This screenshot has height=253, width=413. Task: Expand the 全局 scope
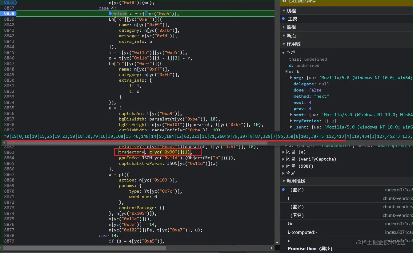click(283, 173)
